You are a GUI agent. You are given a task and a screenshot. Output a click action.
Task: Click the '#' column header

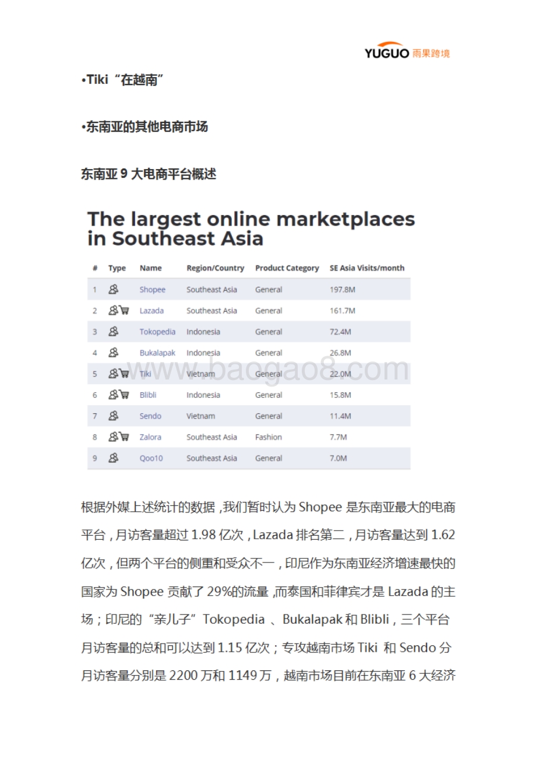[95, 268]
